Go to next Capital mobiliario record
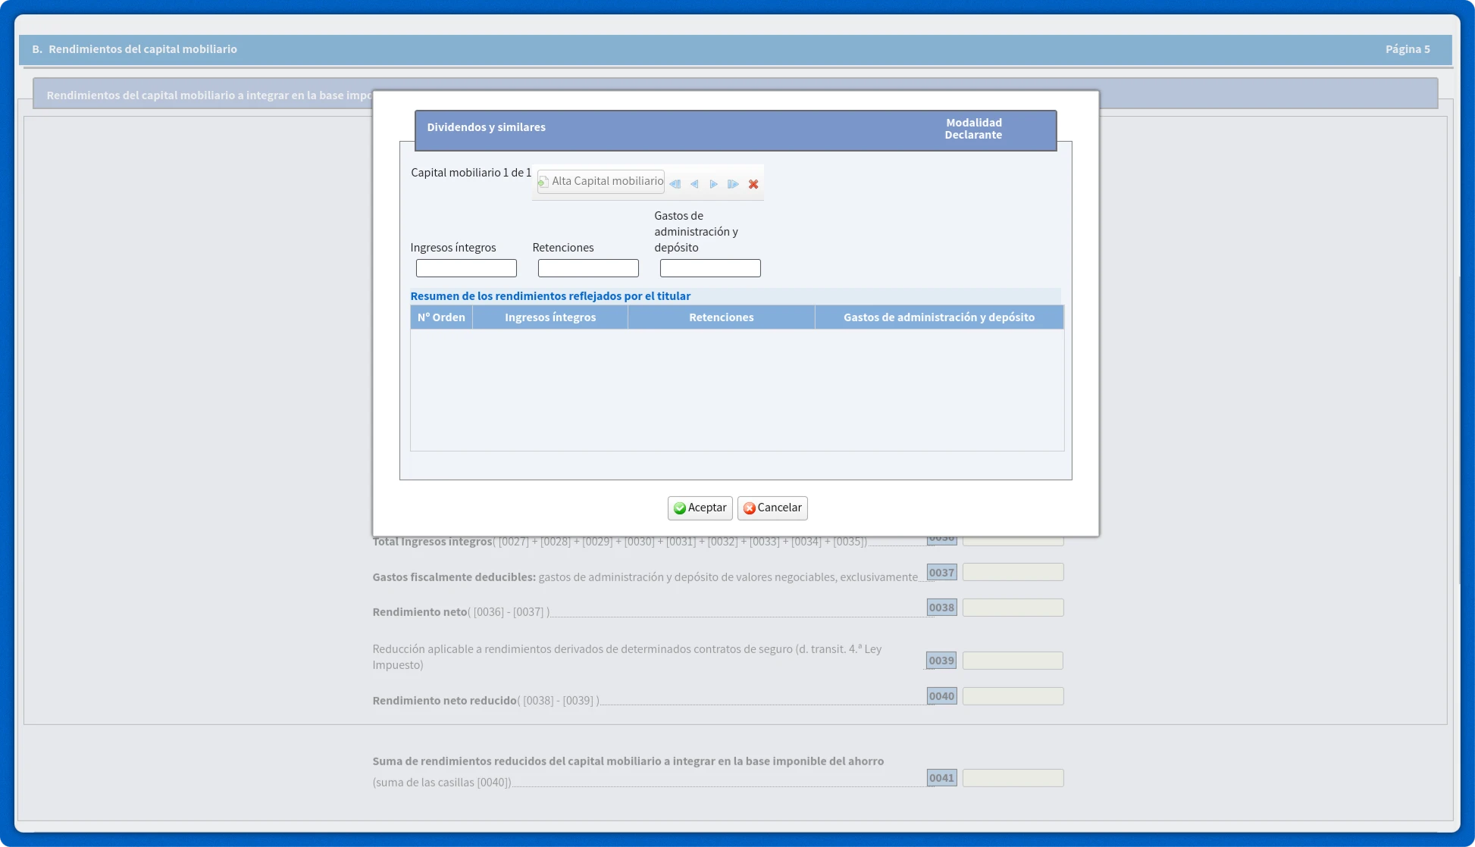 pos(713,184)
